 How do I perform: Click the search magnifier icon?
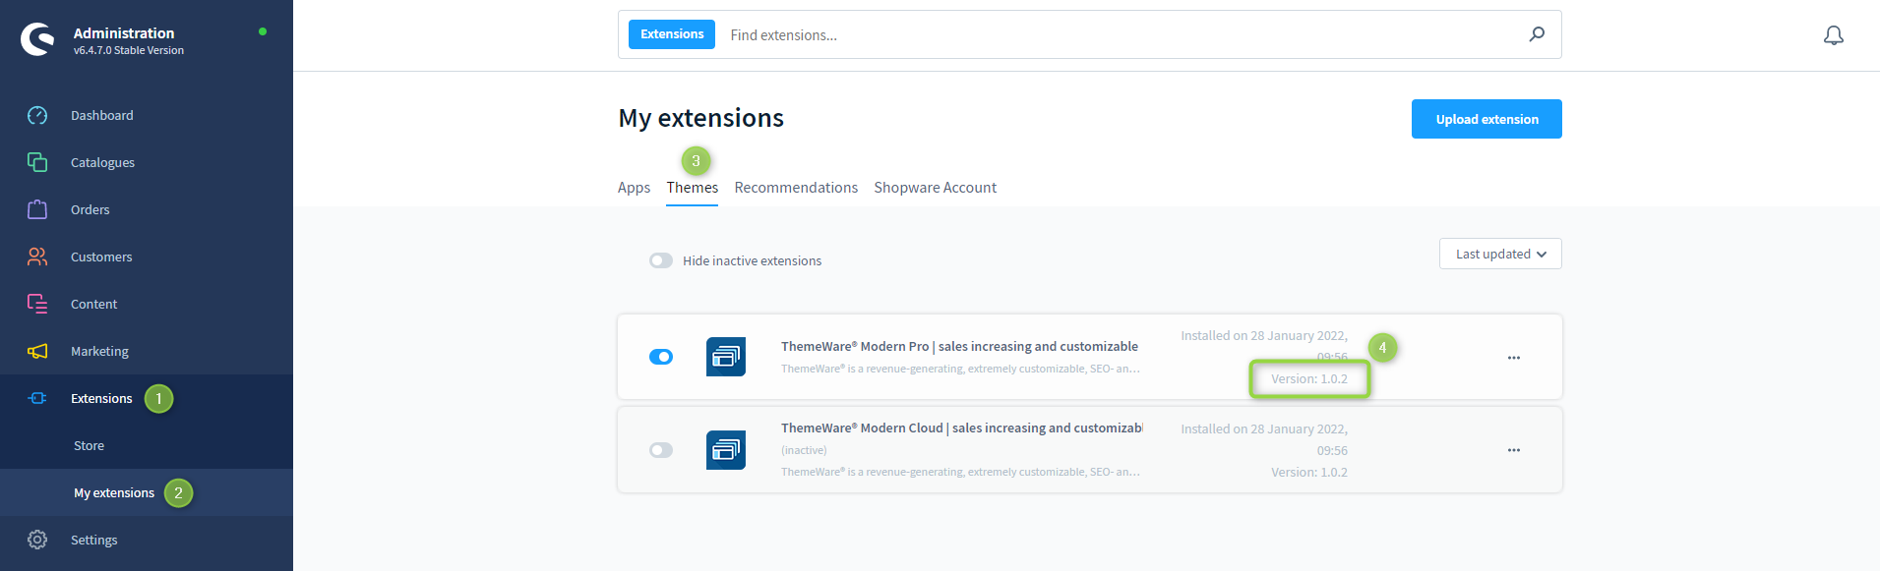[1537, 34]
